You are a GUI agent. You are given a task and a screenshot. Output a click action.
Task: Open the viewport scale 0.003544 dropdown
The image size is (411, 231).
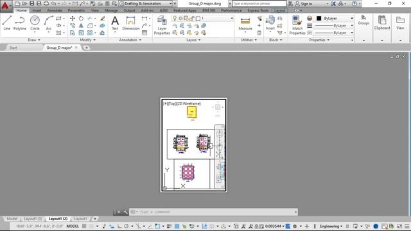pos(275,226)
